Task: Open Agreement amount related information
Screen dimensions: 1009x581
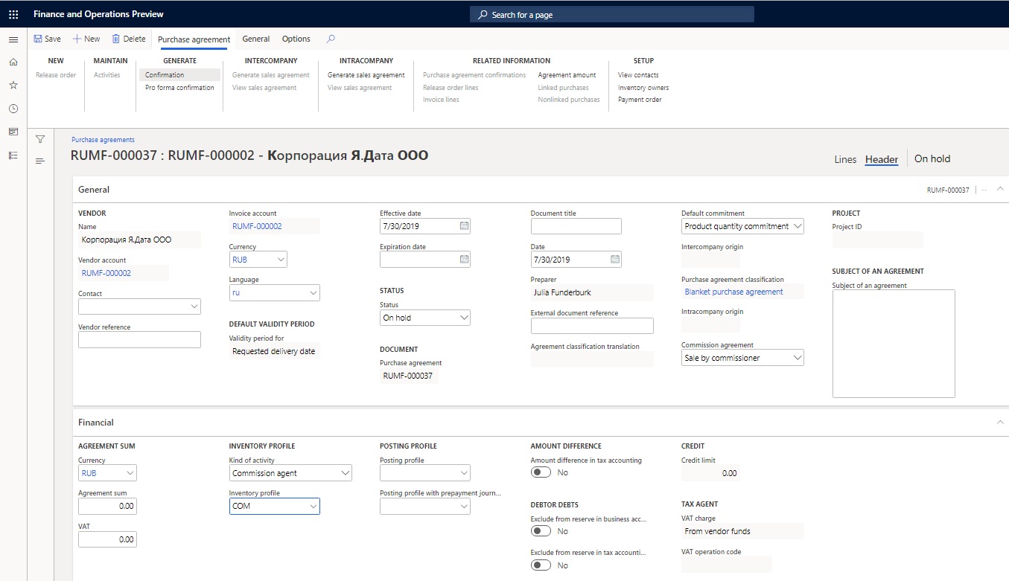Action: click(x=567, y=75)
